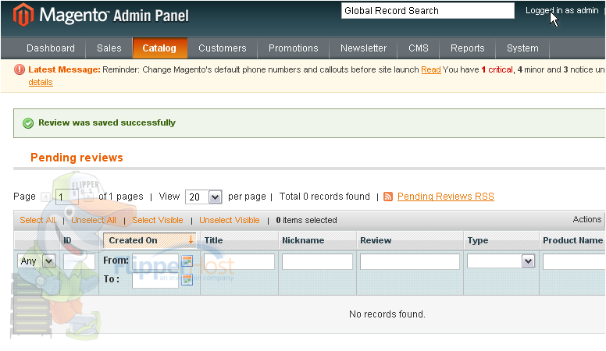Click Unselect Visible link

(x=230, y=220)
